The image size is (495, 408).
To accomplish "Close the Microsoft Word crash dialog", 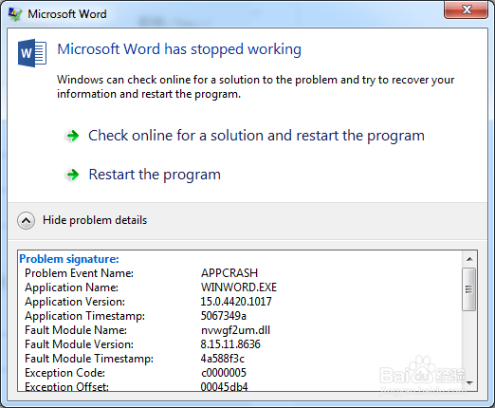I will (x=466, y=9).
